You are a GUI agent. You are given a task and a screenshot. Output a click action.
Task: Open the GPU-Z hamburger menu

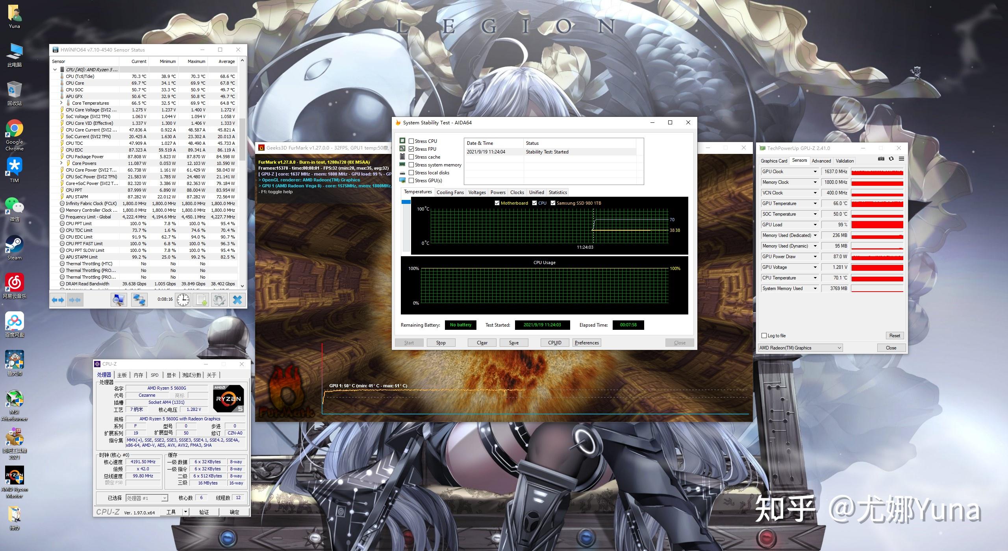[901, 159]
